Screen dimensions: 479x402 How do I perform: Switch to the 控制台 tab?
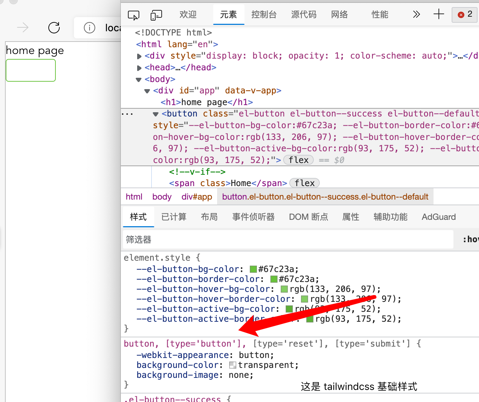tap(264, 15)
